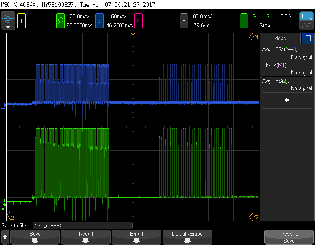
Task: Open the sidebar list menu icon
Action: click(308, 38)
